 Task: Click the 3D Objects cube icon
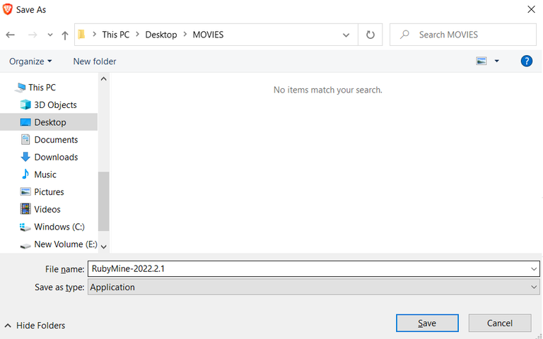coord(25,105)
